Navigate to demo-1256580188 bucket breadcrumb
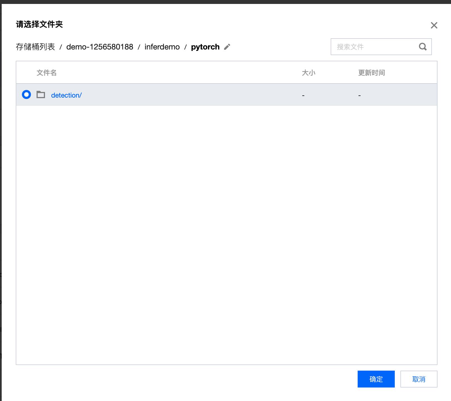451x401 pixels. [x=100, y=47]
